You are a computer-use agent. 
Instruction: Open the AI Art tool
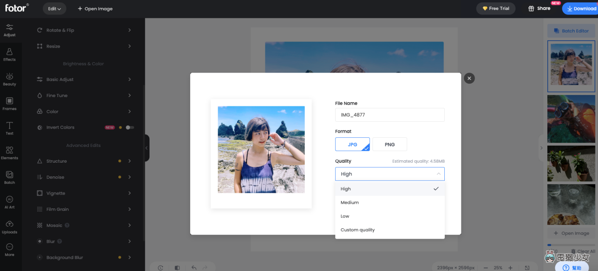tap(10, 202)
